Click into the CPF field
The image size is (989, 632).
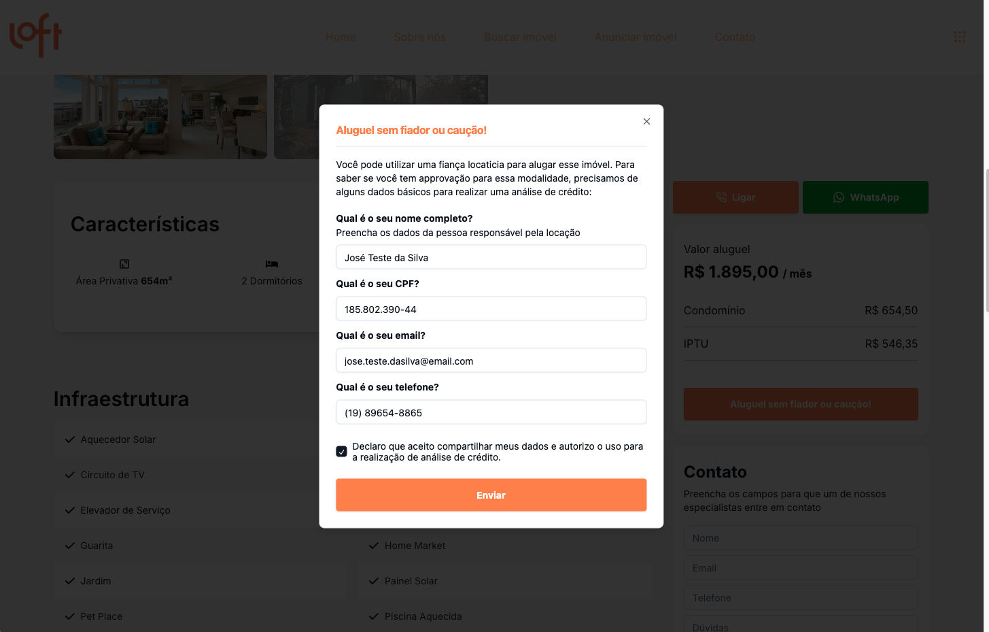(x=491, y=310)
